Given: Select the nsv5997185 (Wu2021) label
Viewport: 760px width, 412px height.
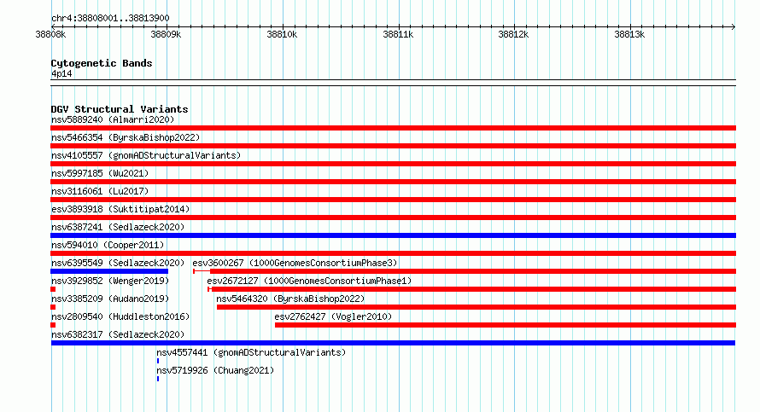Looking at the screenshot, I should pyautogui.click(x=100, y=173).
